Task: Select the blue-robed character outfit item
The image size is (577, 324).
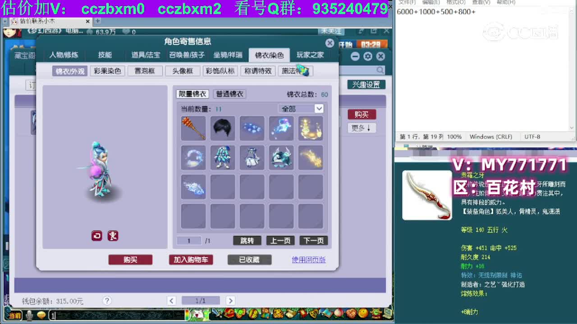Action: pos(223,157)
